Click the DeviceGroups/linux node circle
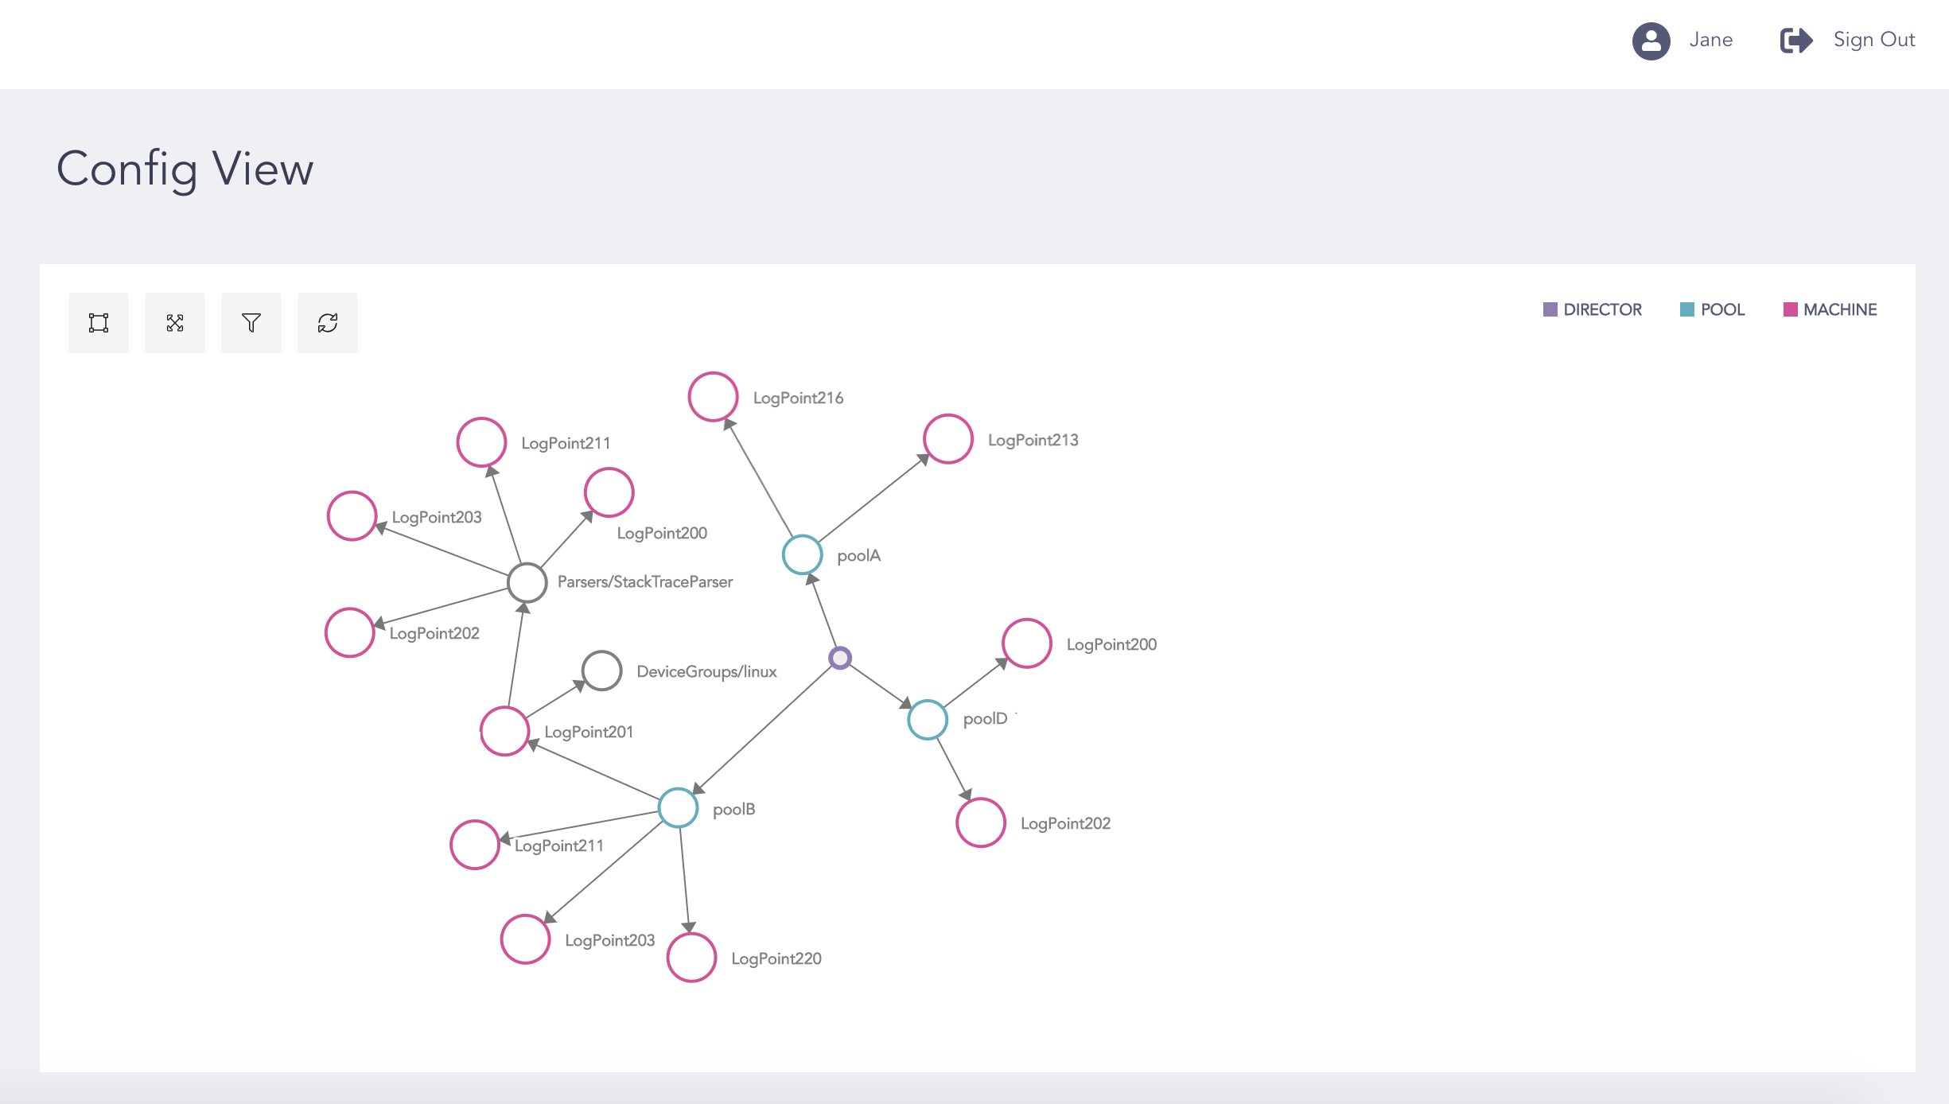 [x=601, y=671]
